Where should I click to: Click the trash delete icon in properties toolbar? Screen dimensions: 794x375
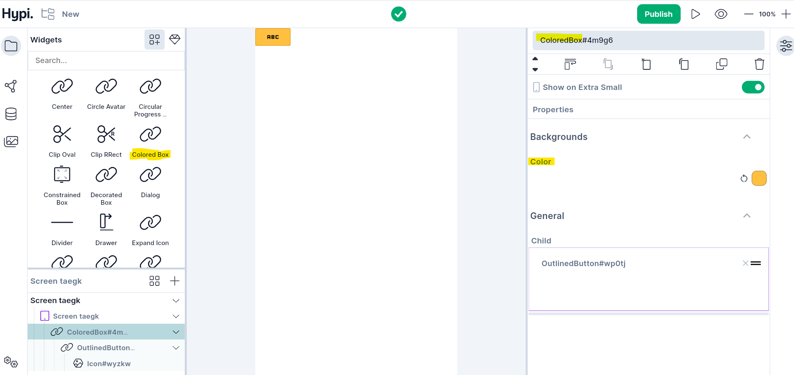tap(759, 64)
